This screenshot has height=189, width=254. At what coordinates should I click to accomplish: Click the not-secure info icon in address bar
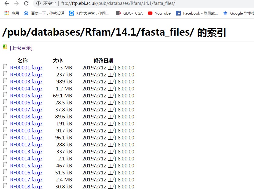[x=38, y=3]
